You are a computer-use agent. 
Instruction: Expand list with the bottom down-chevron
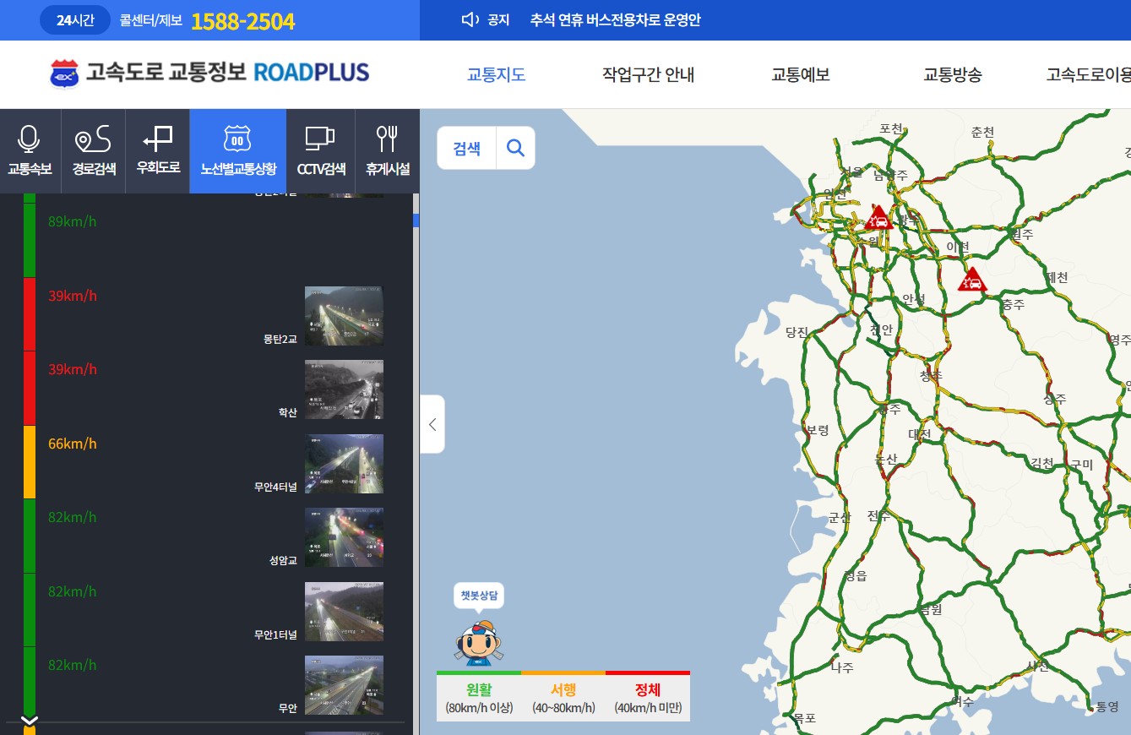tap(30, 721)
